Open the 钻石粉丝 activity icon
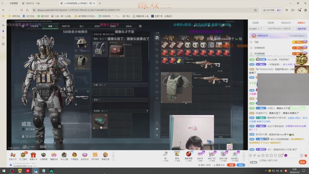This screenshot has width=309, height=174. click(85, 156)
